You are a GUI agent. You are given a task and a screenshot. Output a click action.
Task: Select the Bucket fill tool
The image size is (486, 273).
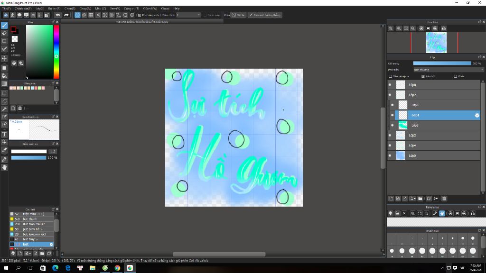tap(4, 76)
